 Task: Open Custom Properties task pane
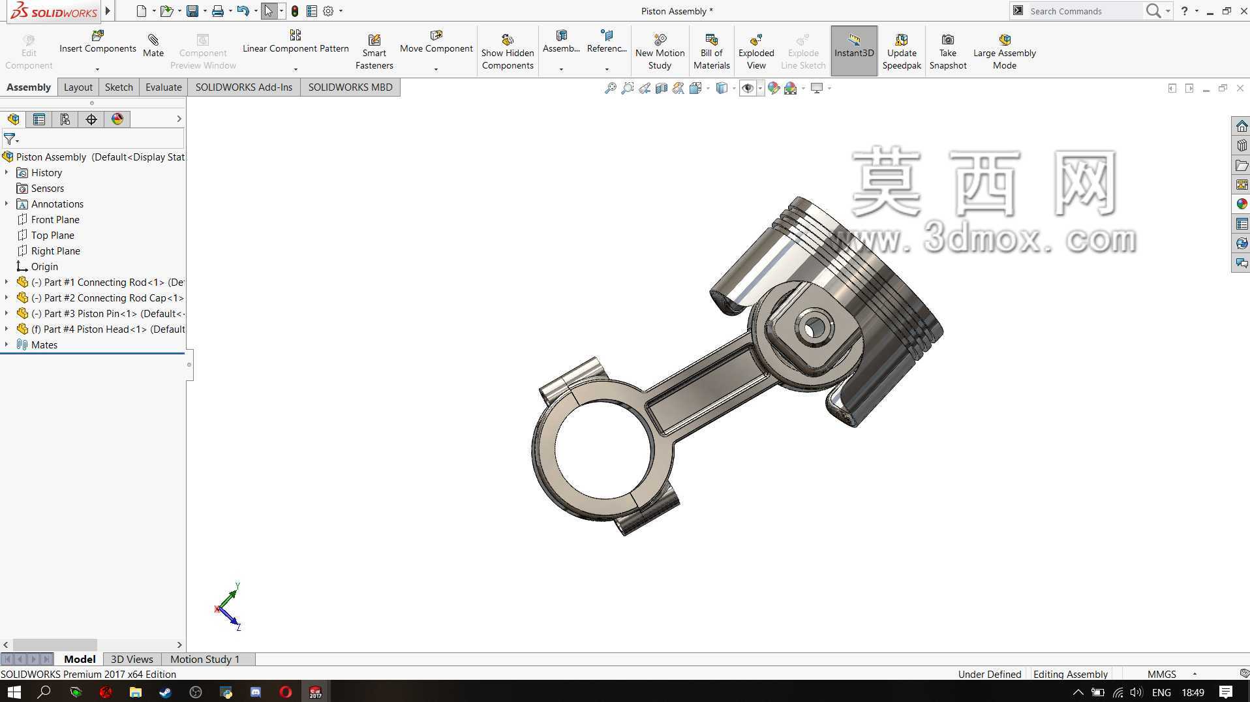(1242, 224)
